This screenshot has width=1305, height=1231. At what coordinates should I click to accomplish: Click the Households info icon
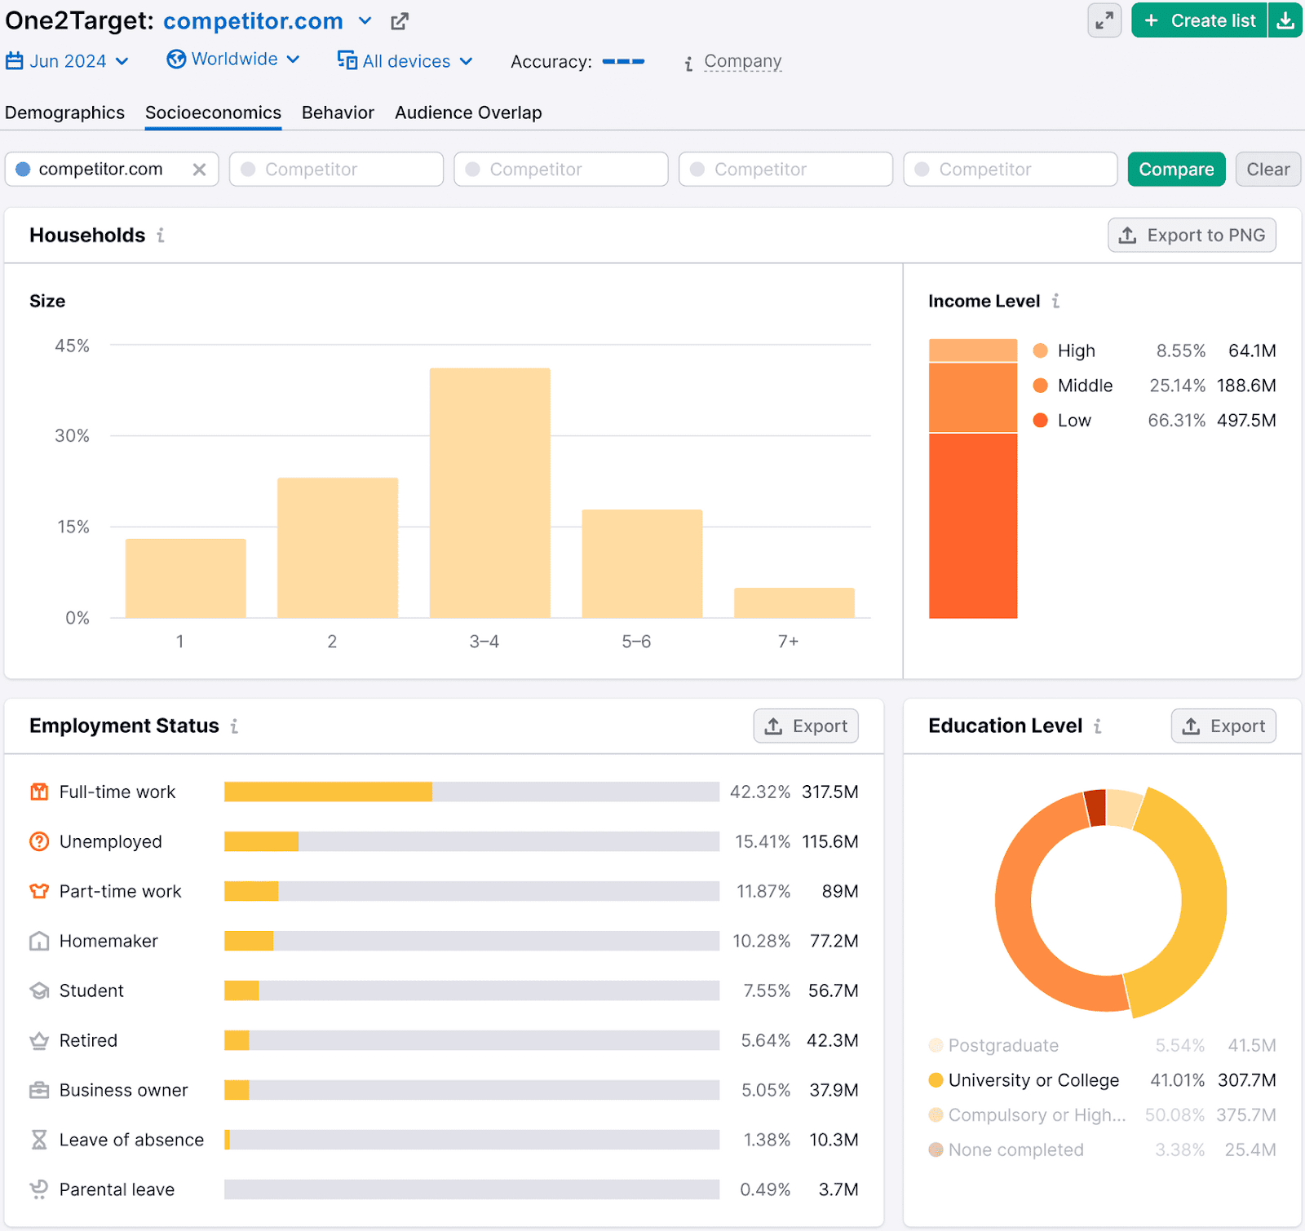click(161, 236)
